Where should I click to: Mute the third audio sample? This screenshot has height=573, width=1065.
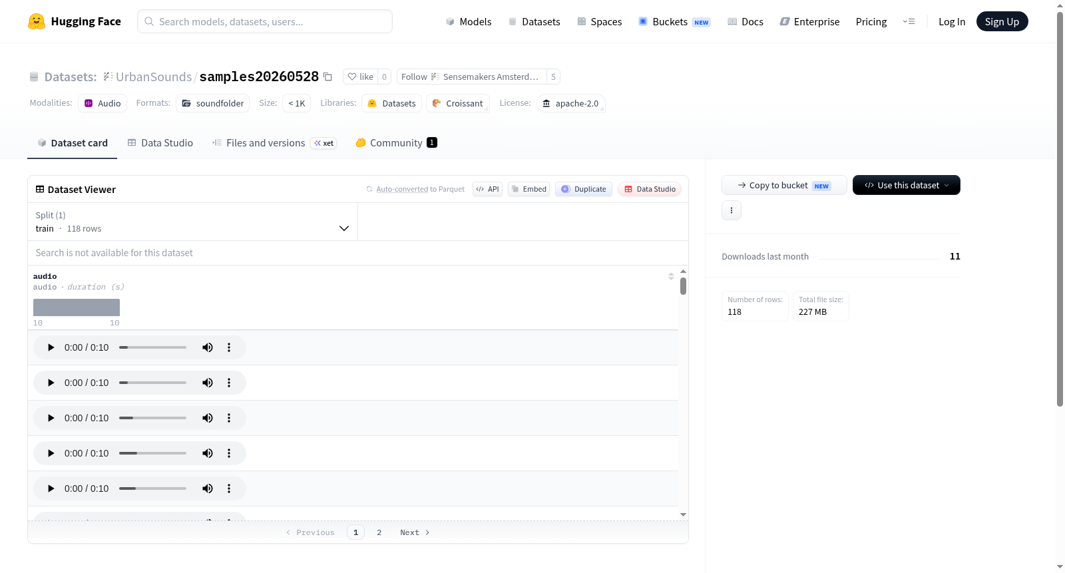[x=208, y=418]
